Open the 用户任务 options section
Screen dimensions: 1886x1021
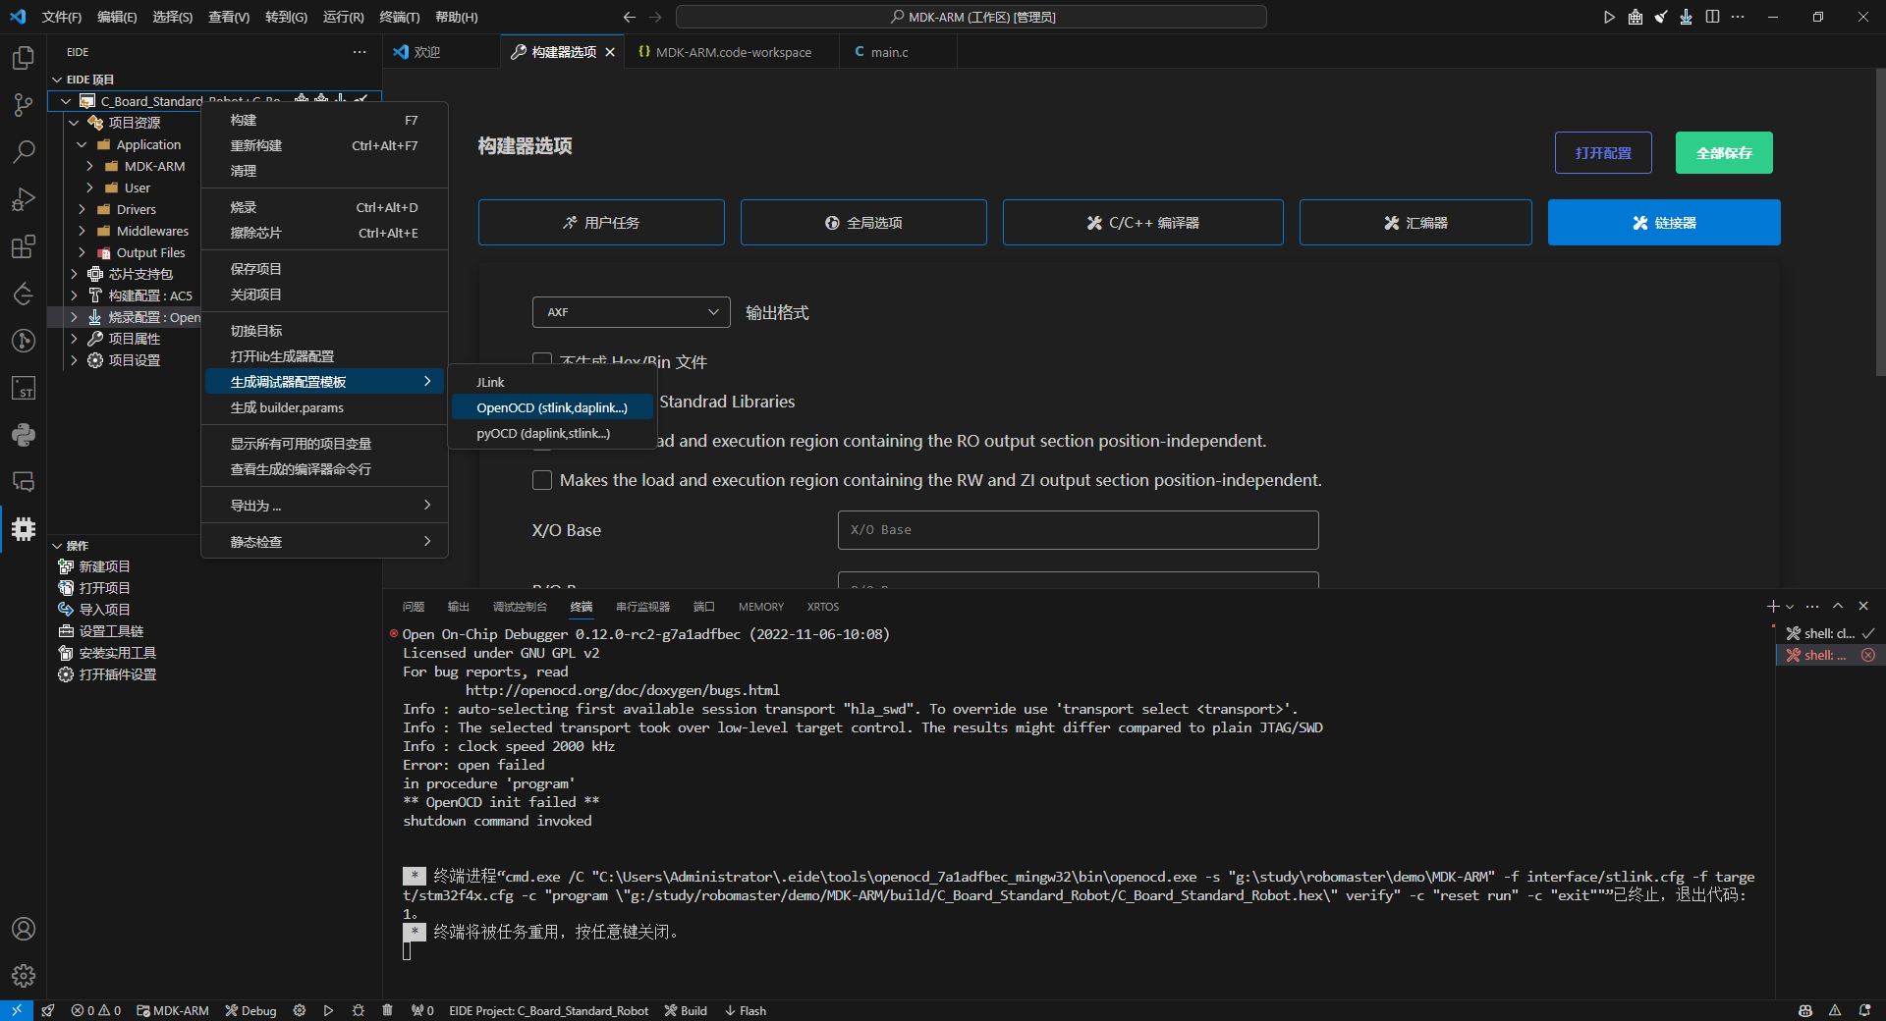[601, 223]
